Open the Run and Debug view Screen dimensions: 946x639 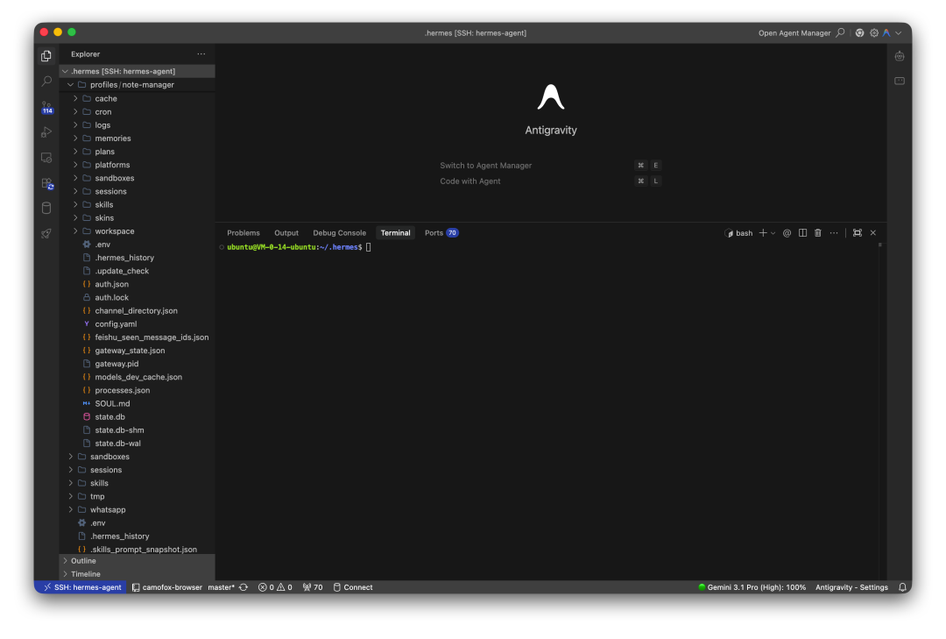click(46, 132)
